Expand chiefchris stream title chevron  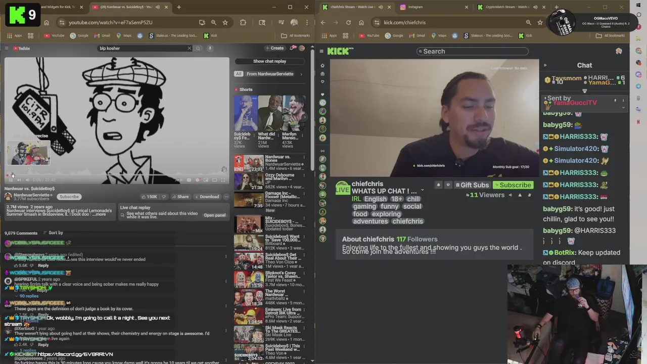click(423, 191)
